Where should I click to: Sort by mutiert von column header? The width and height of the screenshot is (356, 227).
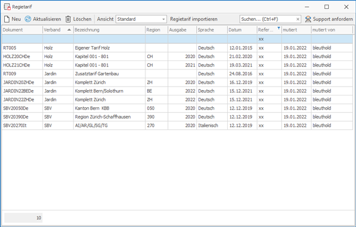[332, 30]
